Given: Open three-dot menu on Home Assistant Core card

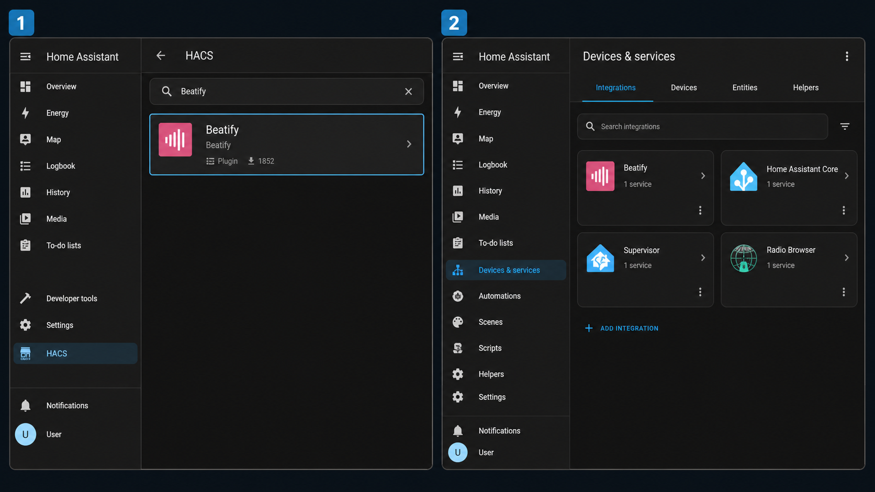Looking at the screenshot, I should tap(844, 210).
